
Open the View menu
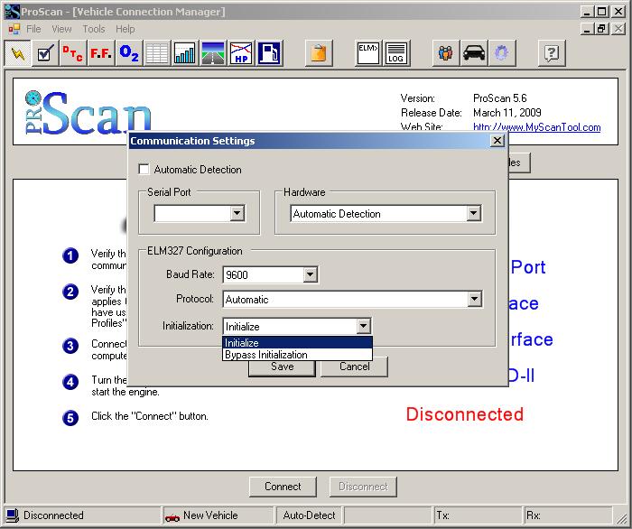pyautogui.click(x=61, y=29)
